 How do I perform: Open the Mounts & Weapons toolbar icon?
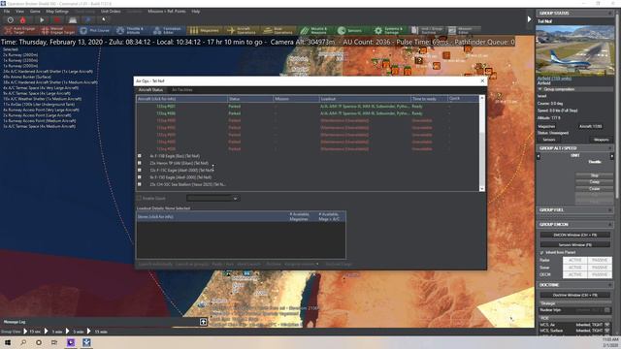[314, 30]
